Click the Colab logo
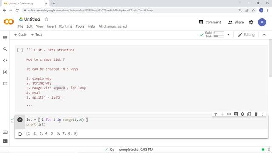 click(8, 22)
